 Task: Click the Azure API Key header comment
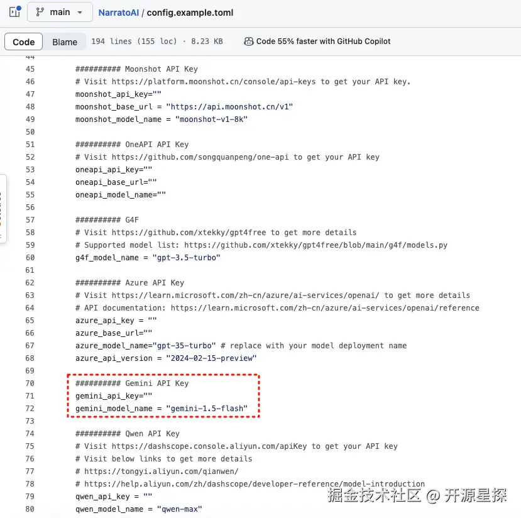tap(129, 283)
